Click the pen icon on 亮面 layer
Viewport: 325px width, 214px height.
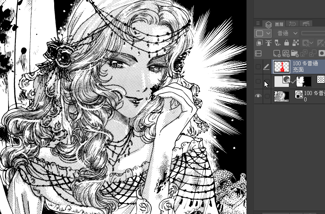pyautogui.click(x=266, y=67)
